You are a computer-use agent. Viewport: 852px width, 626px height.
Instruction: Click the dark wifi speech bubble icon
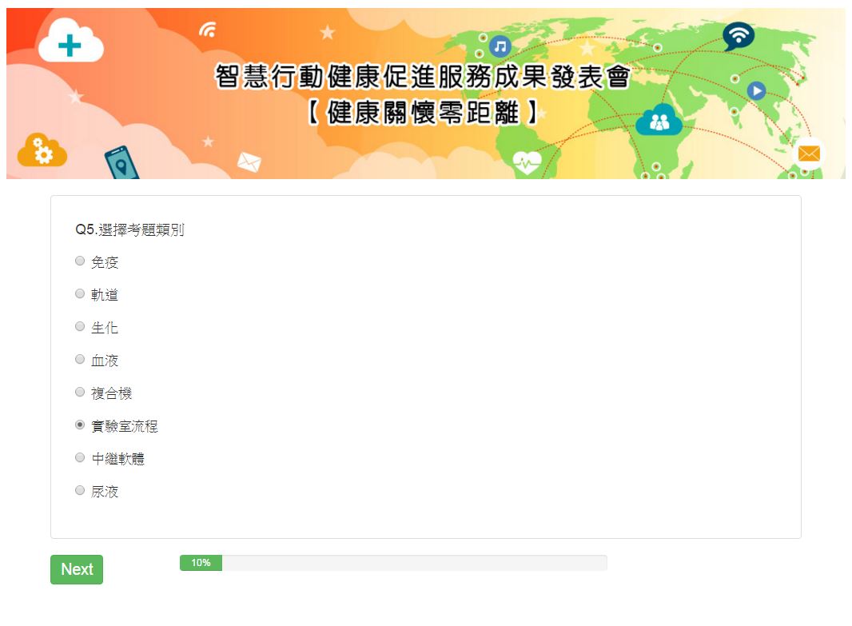click(738, 37)
